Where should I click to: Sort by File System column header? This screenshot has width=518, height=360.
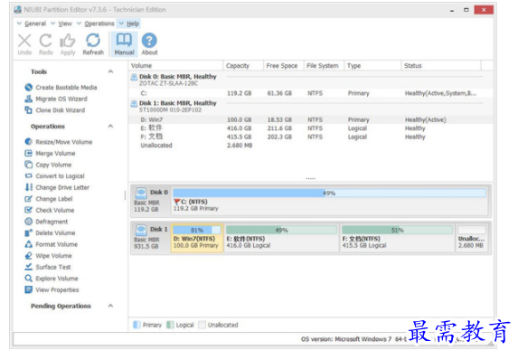[x=324, y=66]
